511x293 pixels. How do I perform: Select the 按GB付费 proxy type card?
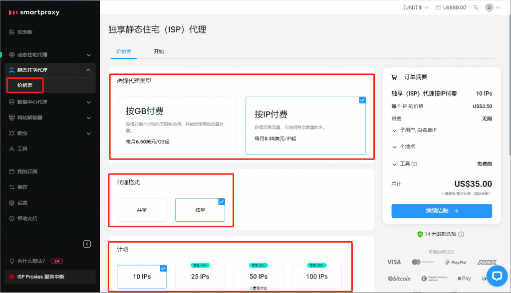pos(173,126)
